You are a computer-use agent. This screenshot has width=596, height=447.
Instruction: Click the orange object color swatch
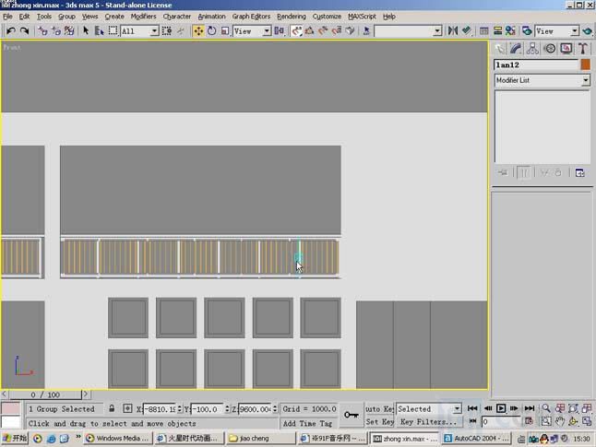click(x=585, y=65)
